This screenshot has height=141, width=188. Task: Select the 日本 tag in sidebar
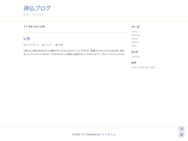pos(134,68)
